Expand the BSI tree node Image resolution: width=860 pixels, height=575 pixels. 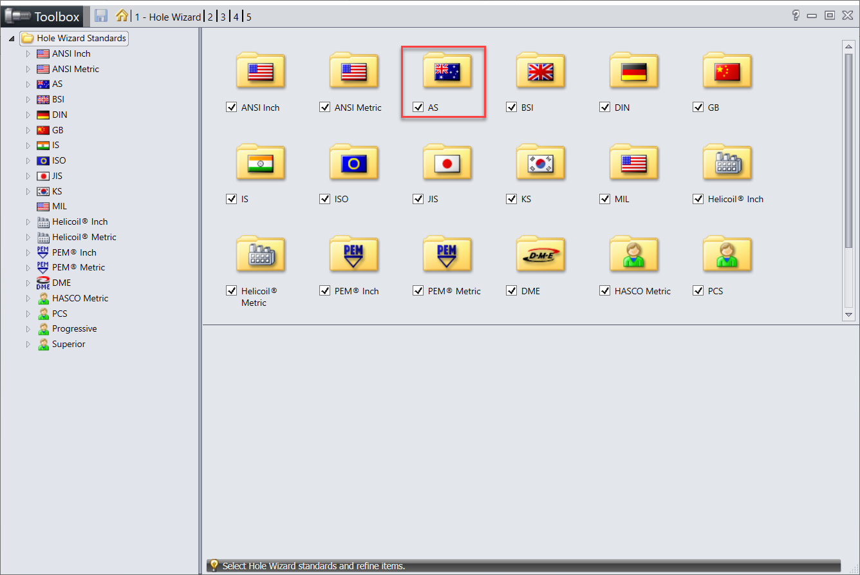click(28, 100)
